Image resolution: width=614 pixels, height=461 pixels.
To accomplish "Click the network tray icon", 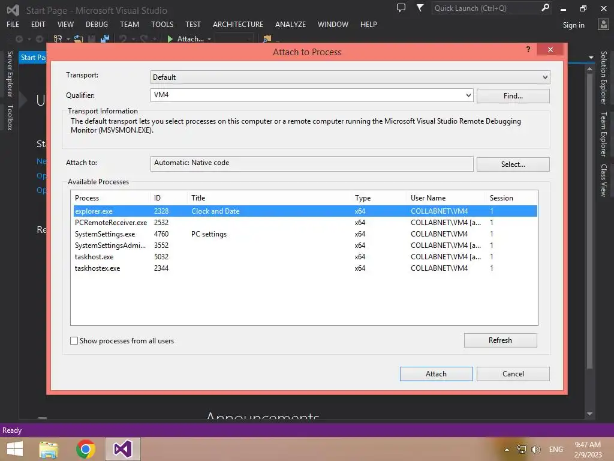I will tap(522, 449).
